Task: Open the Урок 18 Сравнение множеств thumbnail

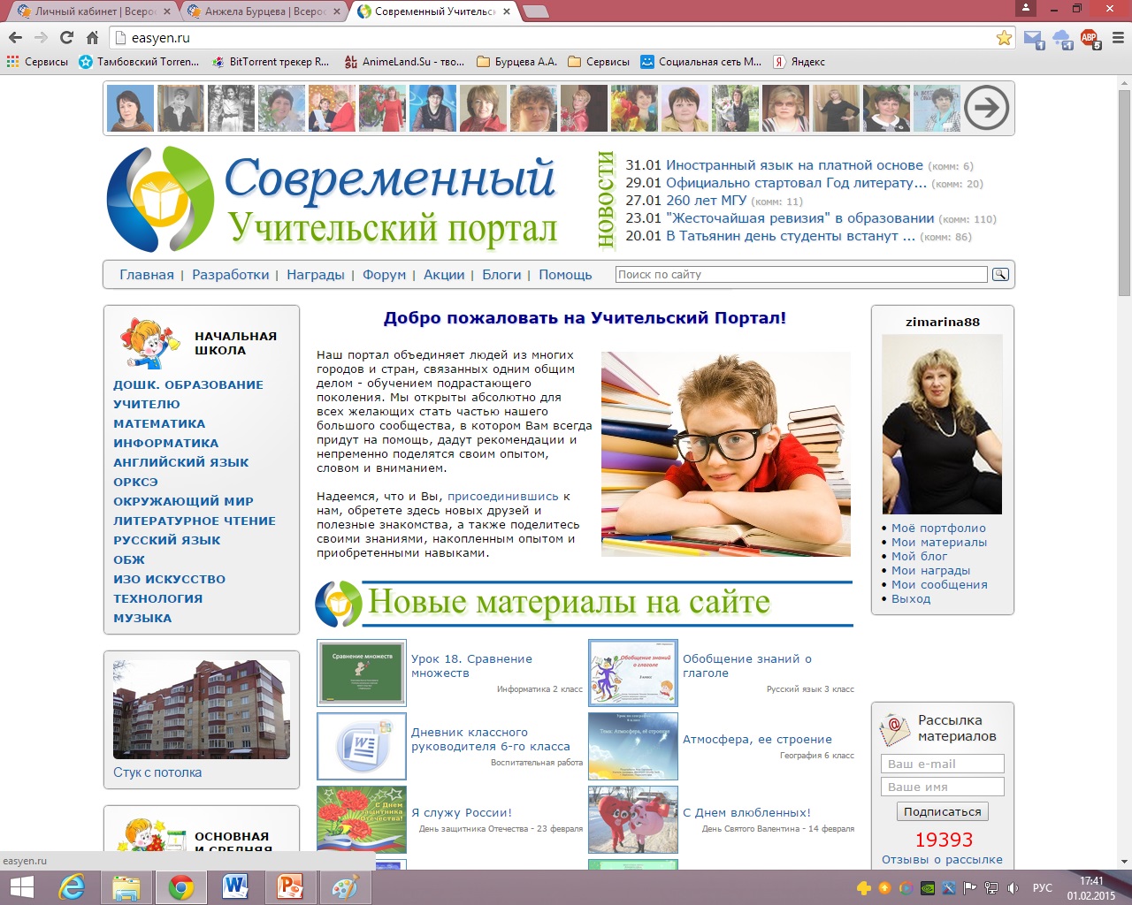Action: (362, 673)
